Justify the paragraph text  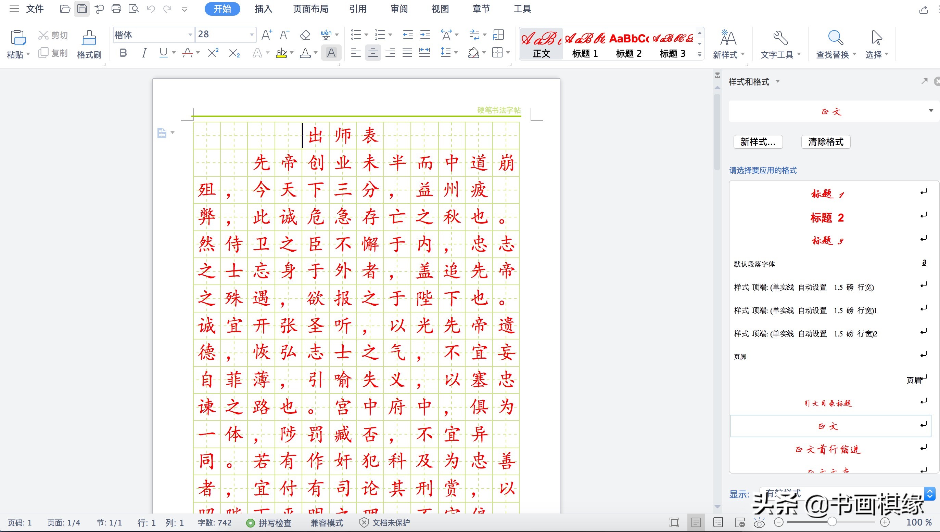[x=407, y=53]
